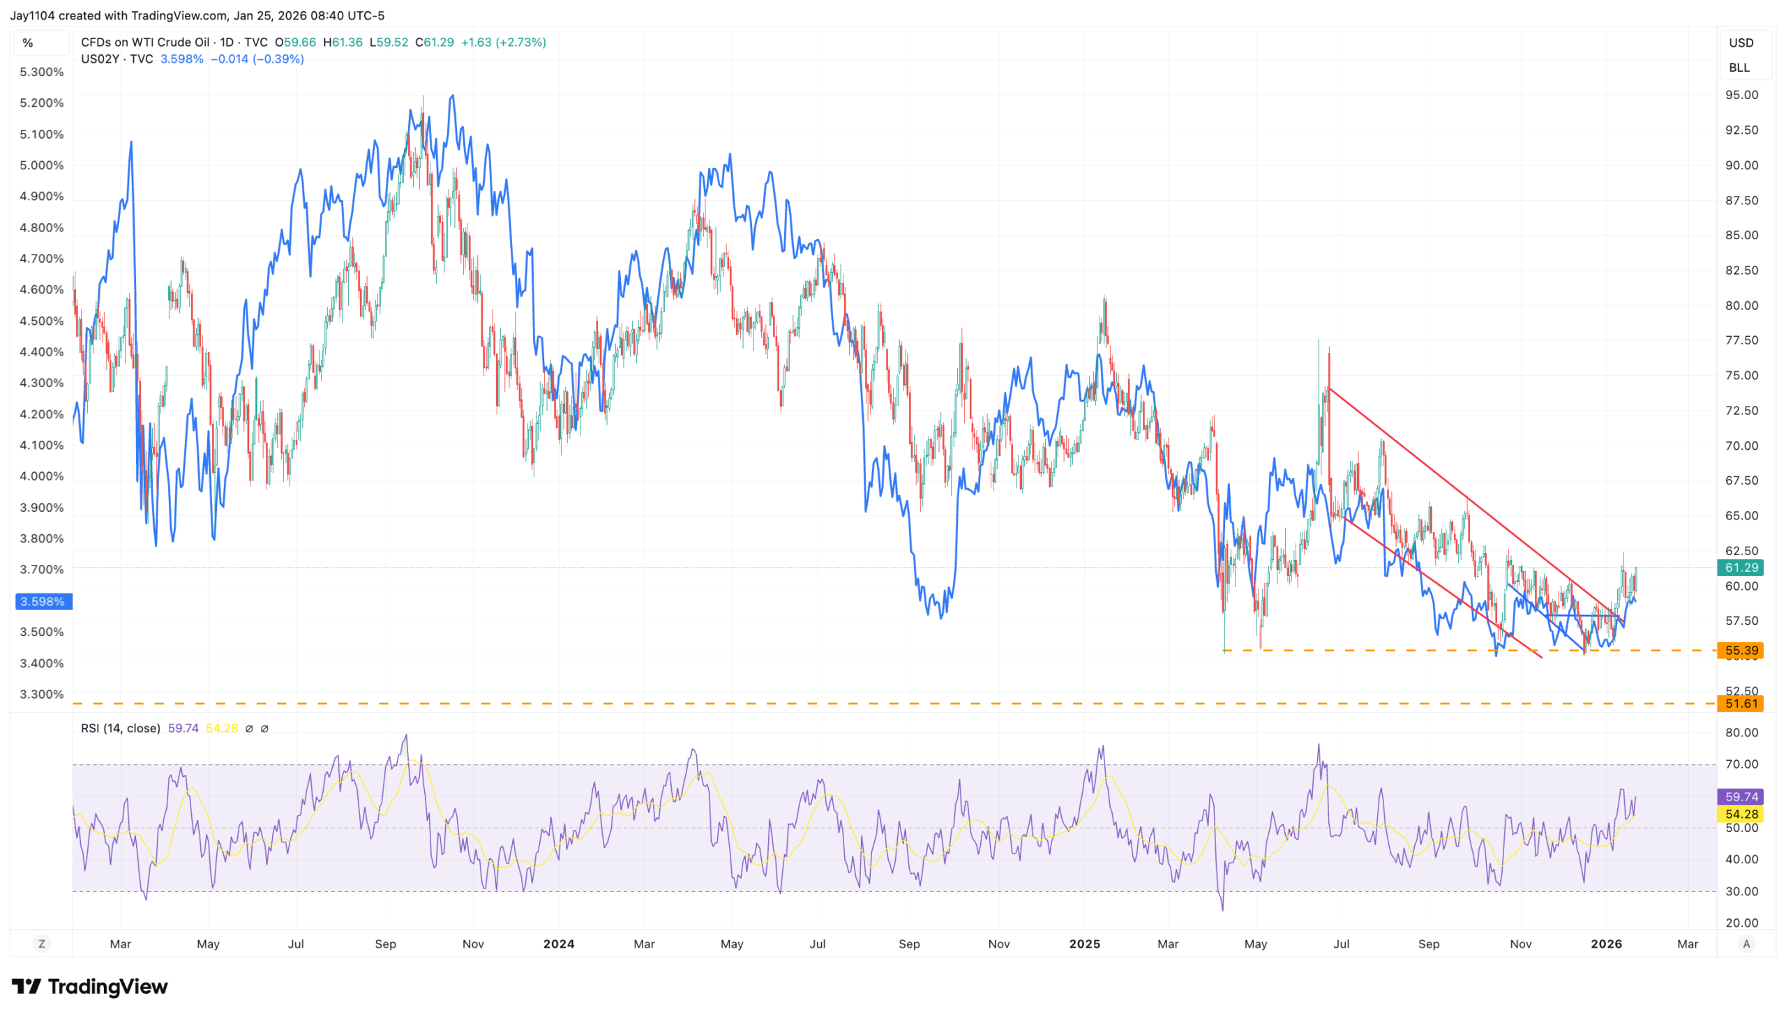This screenshot has width=1786, height=1016.
Task: Click the yellow 54.28 RSI-MA label
Action: click(1741, 814)
